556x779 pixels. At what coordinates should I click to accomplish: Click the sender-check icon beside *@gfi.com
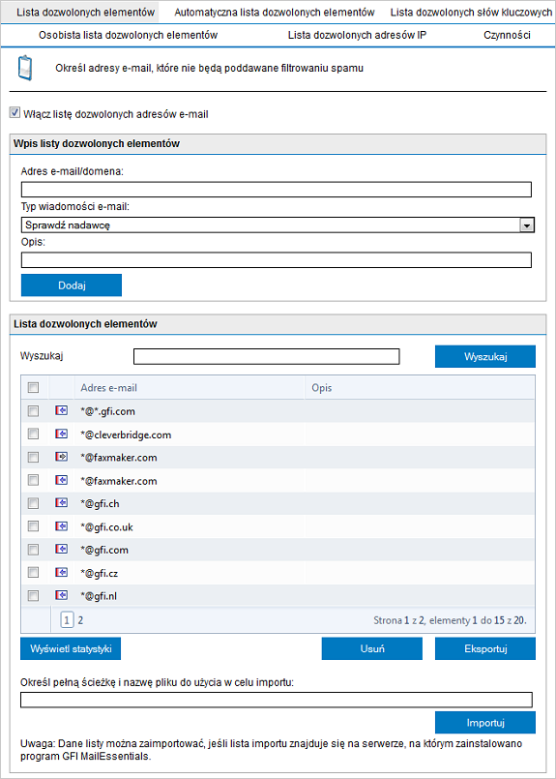pos(61,550)
